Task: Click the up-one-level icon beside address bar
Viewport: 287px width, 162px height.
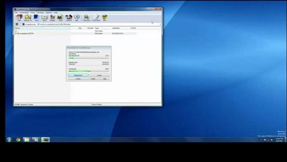Action: pos(17,24)
